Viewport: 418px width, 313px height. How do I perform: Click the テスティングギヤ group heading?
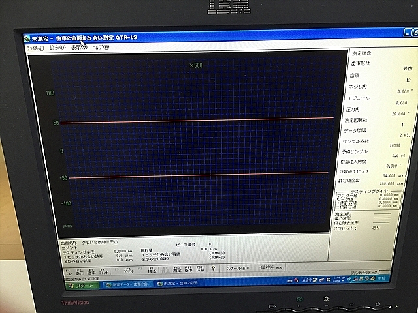368,191
